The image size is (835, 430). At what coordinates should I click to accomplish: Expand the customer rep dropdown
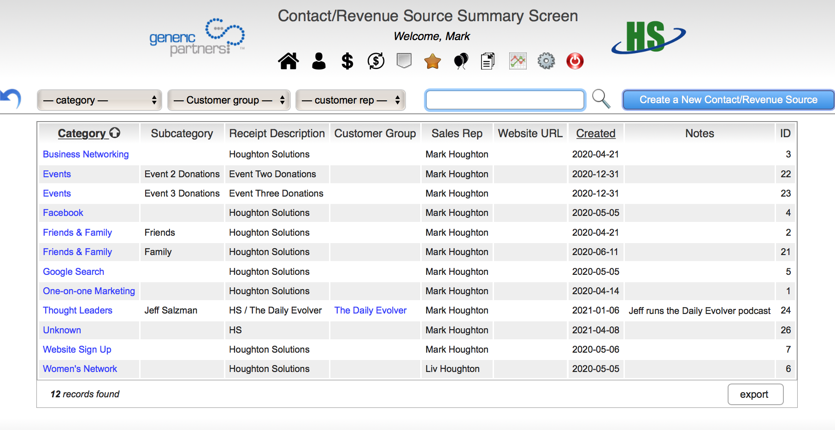click(351, 100)
